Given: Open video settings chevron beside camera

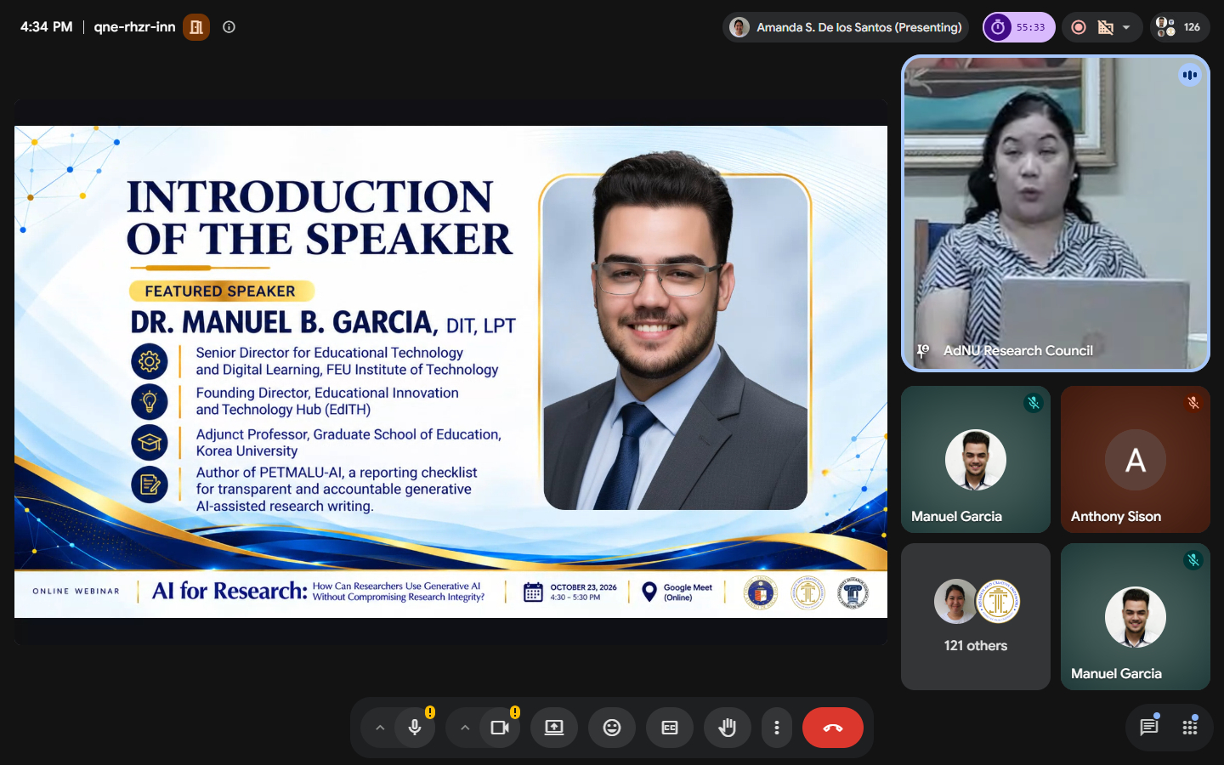Looking at the screenshot, I should pos(465,728).
